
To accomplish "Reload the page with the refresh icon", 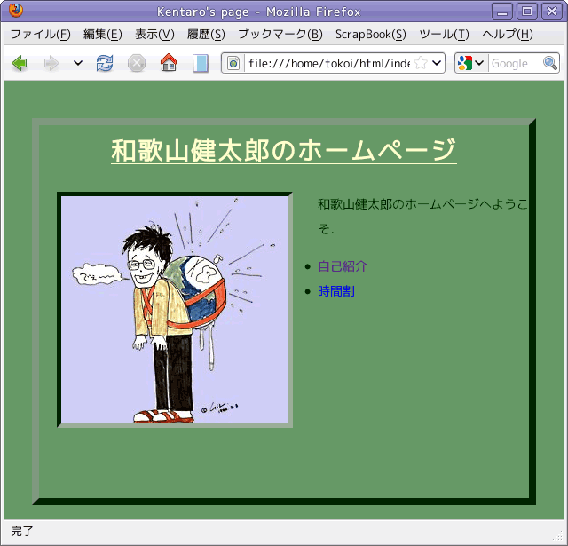I will pos(105,63).
